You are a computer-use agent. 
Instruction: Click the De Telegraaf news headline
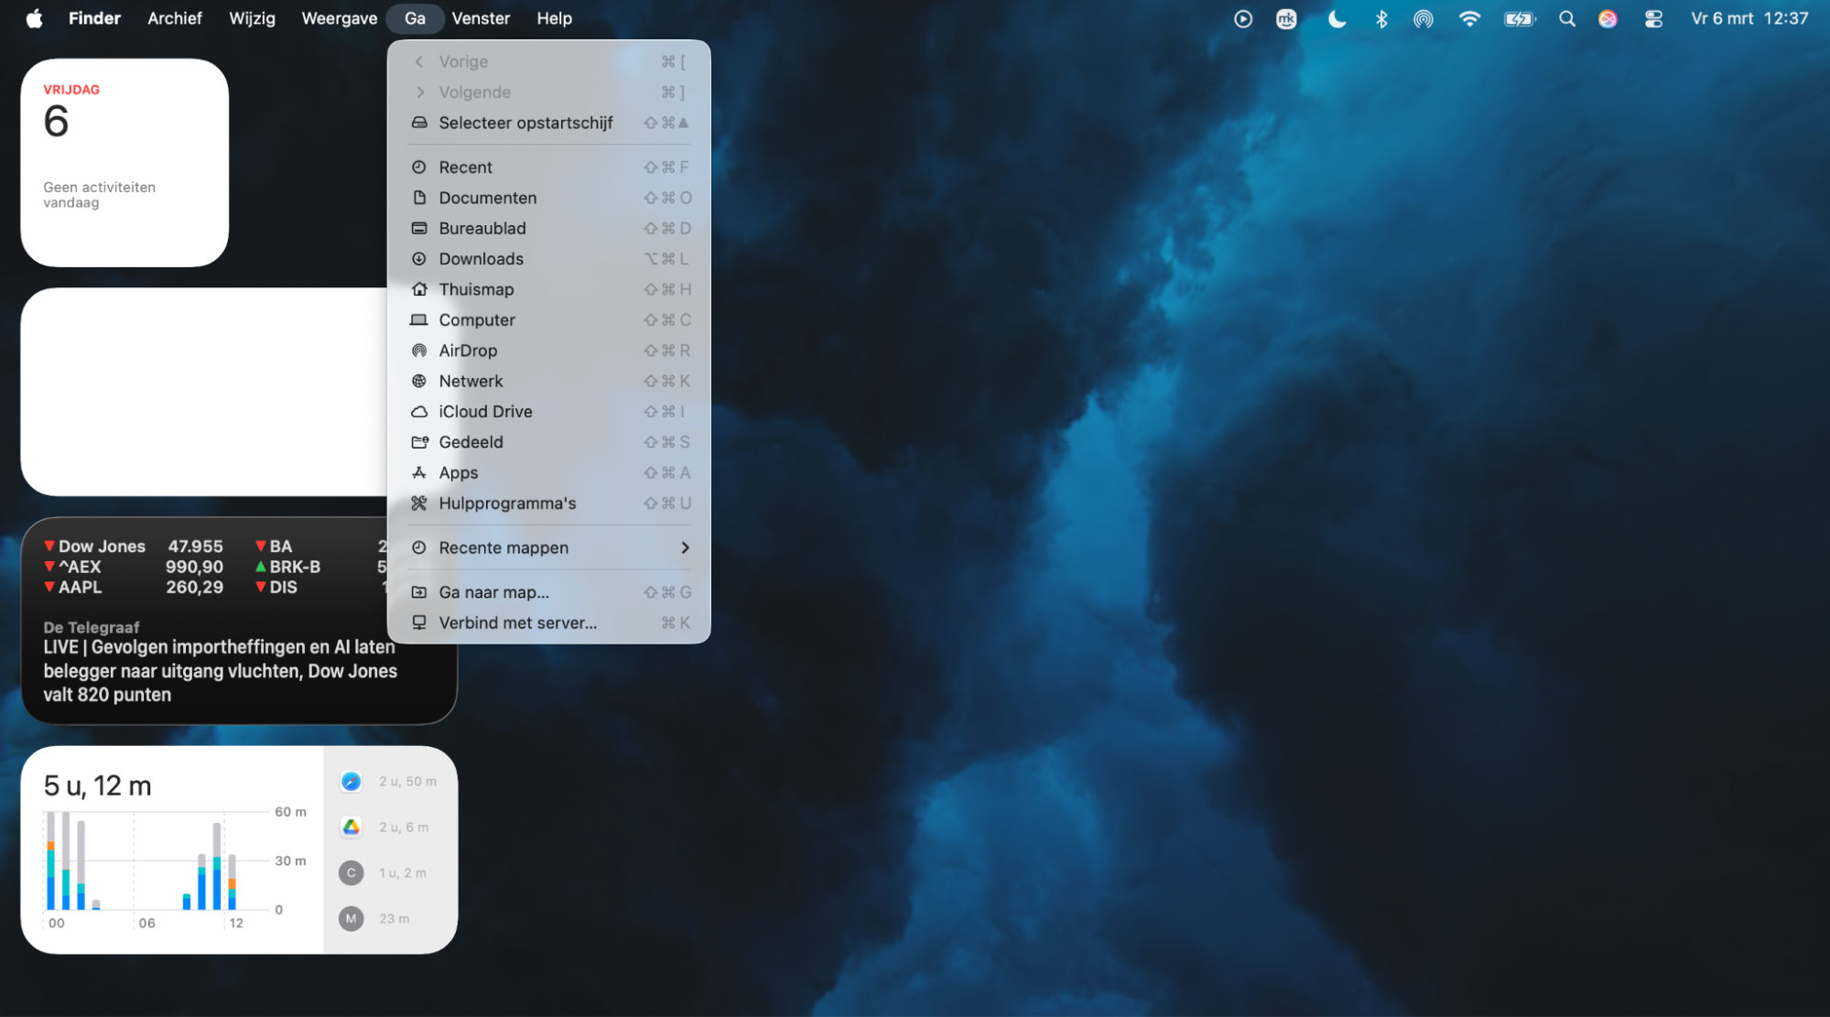pos(220,670)
